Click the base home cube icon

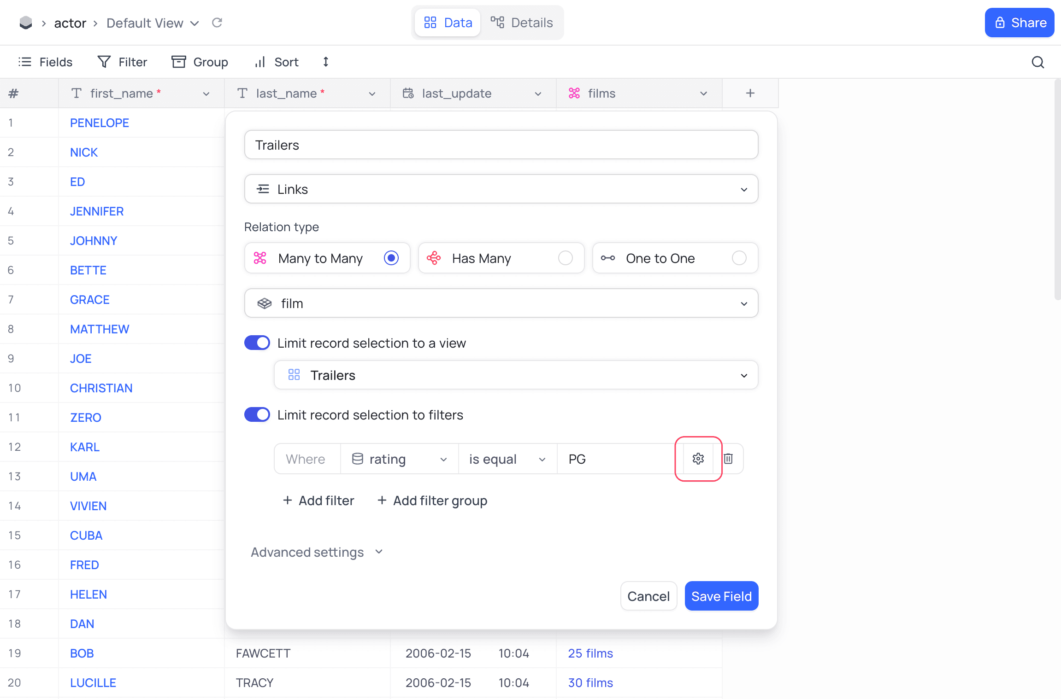(26, 23)
